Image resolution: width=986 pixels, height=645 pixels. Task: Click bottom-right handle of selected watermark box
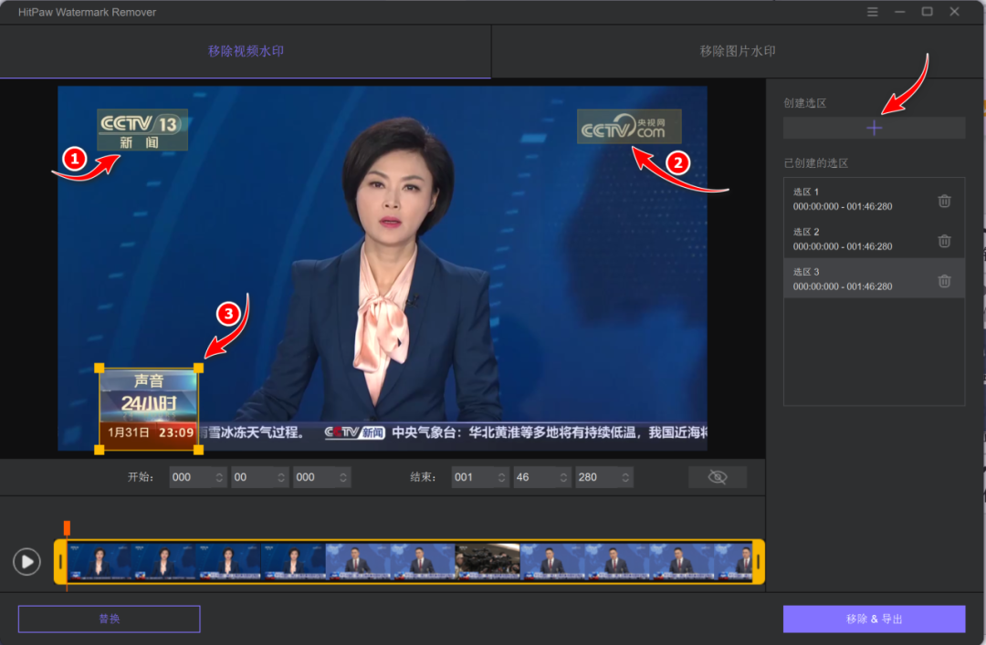199,450
